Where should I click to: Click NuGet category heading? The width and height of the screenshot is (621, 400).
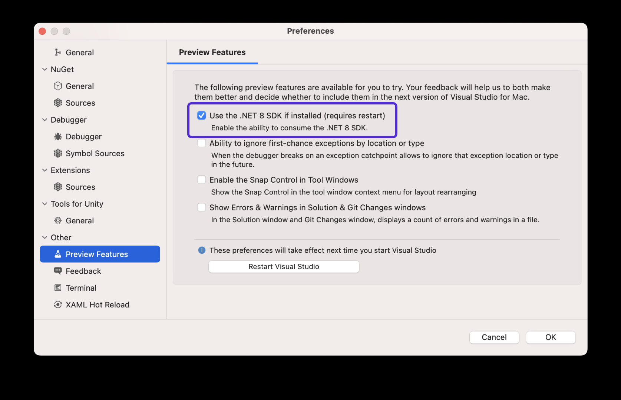coord(62,69)
